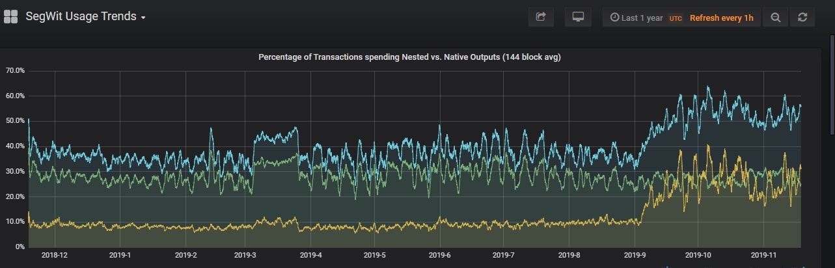The height and width of the screenshot is (268, 835).
Task: Expand the SegWit Usage Trends dashboard dropdown
Action: click(x=81, y=17)
